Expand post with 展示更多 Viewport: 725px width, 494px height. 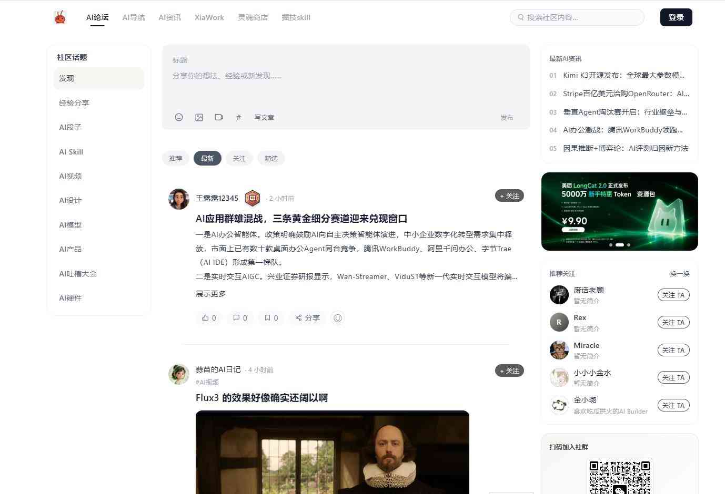pyautogui.click(x=210, y=294)
